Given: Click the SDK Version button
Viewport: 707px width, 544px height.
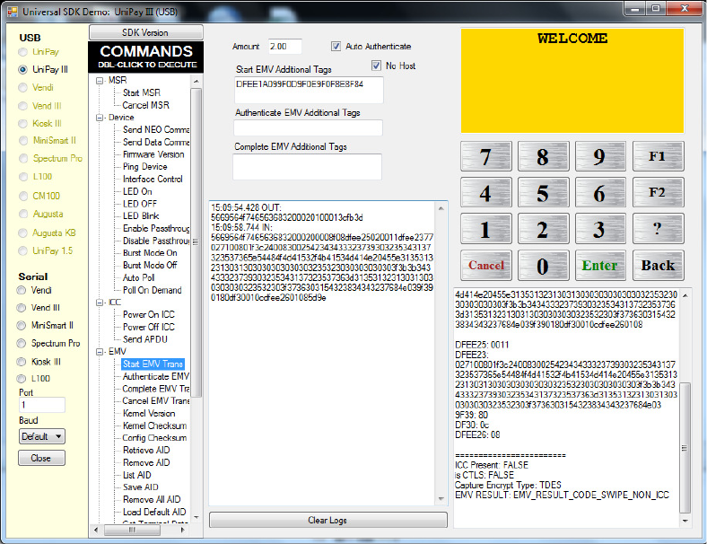Looking at the screenshot, I should pyautogui.click(x=145, y=32).
